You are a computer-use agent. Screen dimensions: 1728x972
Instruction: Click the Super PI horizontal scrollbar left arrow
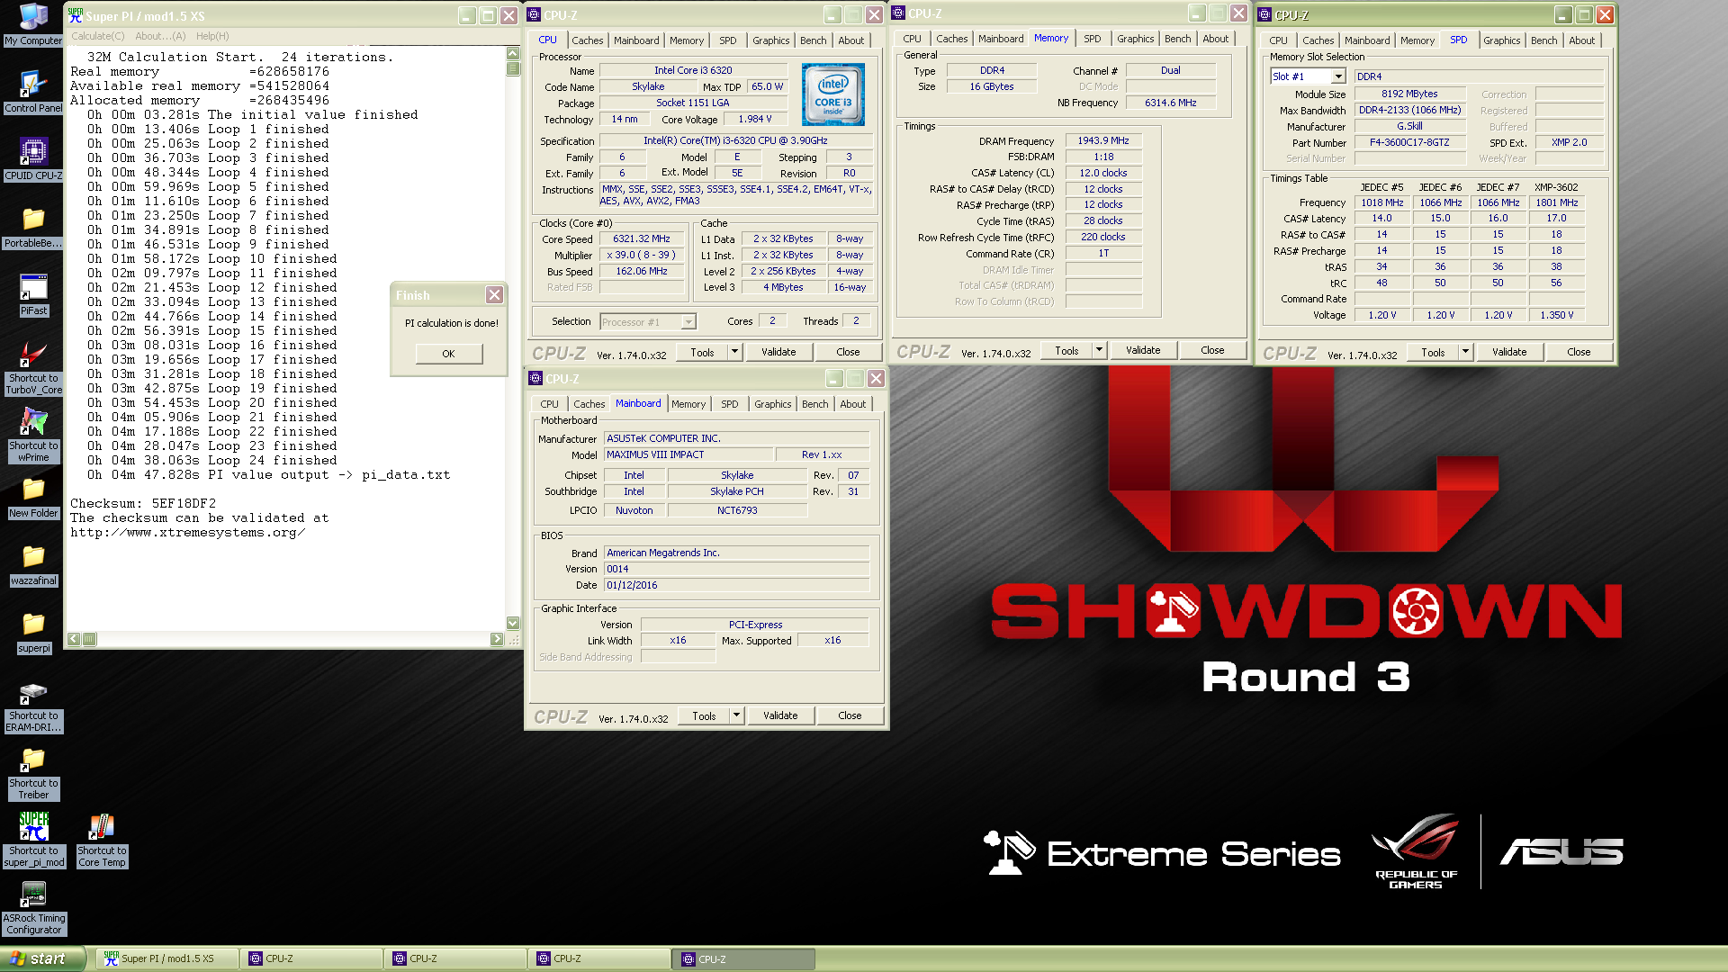point(75,639)
